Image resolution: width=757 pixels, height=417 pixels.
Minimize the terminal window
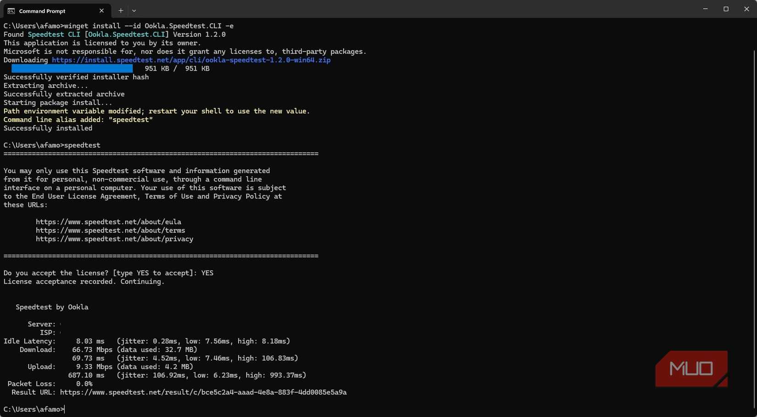tap(705, 9)
